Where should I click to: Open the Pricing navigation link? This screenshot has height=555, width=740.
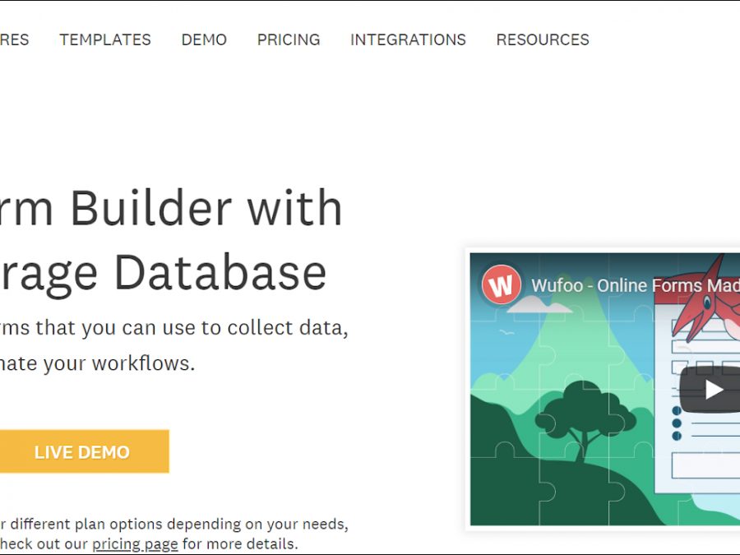[289, 39]
